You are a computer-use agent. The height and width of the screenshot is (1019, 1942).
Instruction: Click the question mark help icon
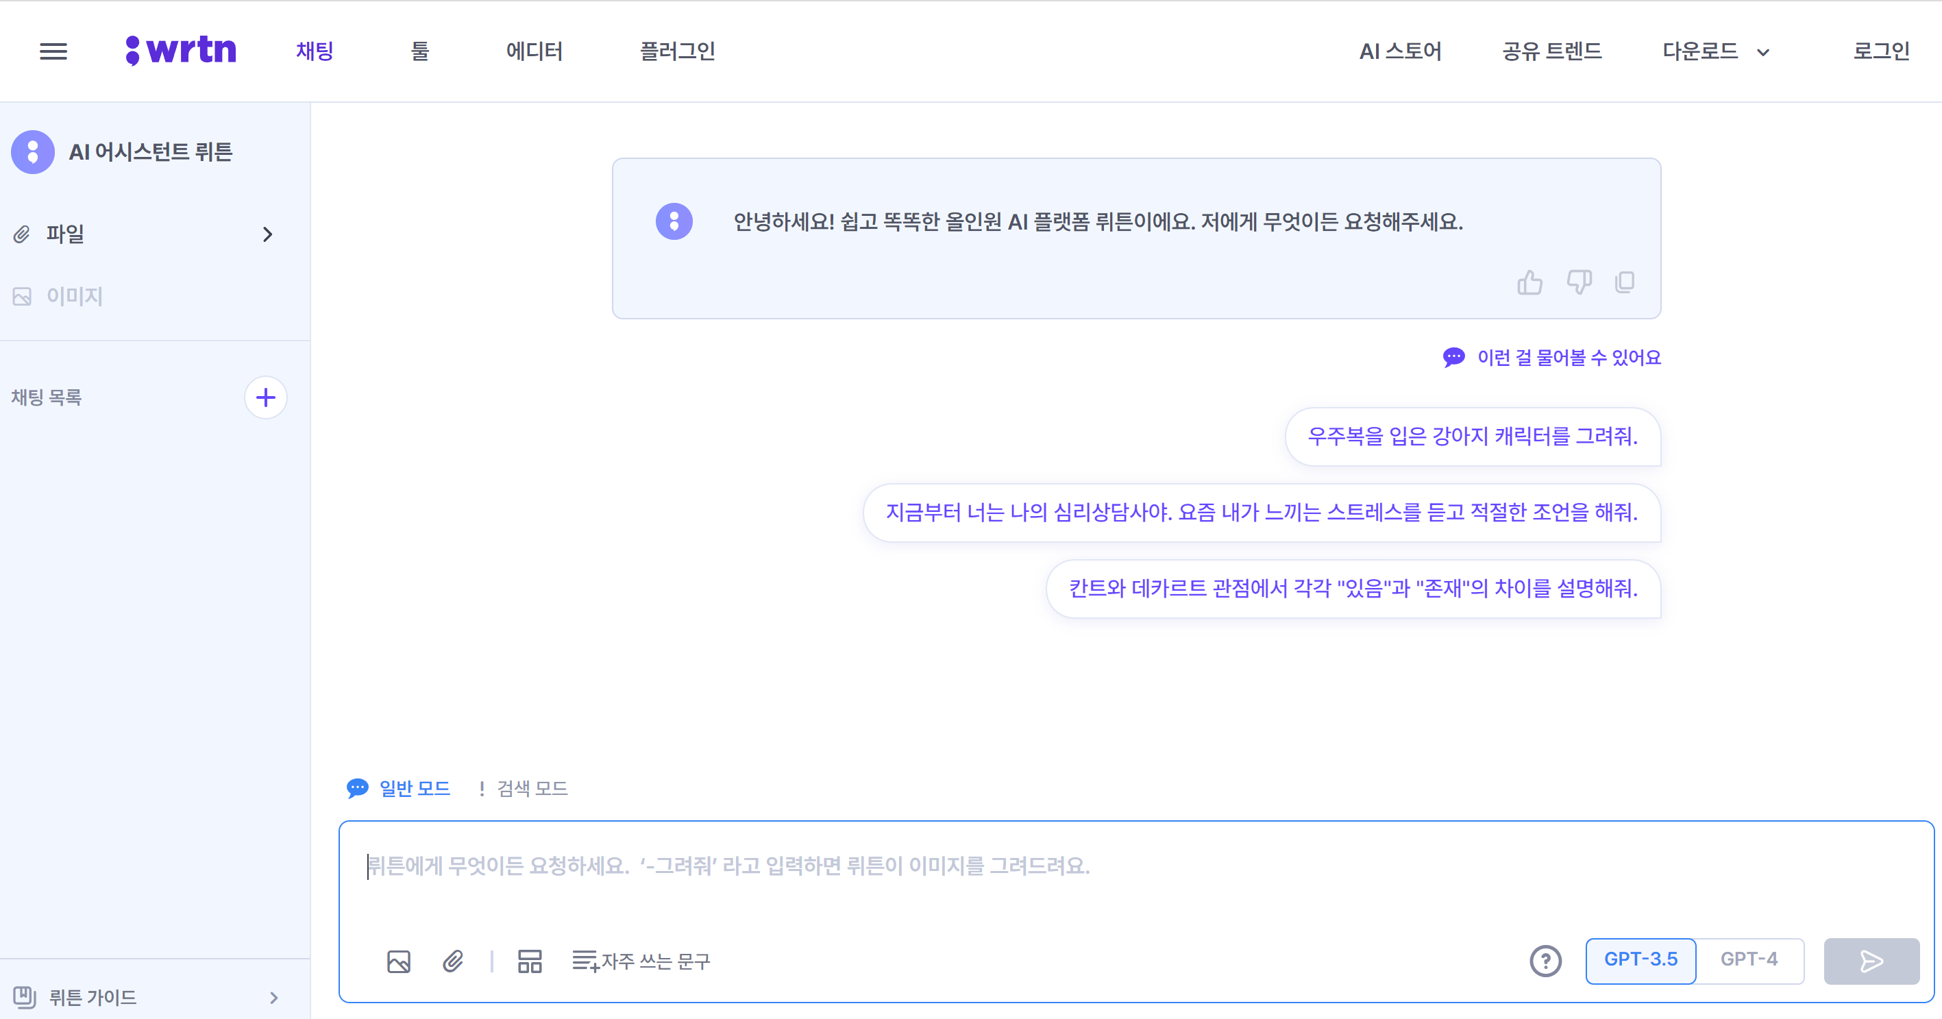[1545, 961]
